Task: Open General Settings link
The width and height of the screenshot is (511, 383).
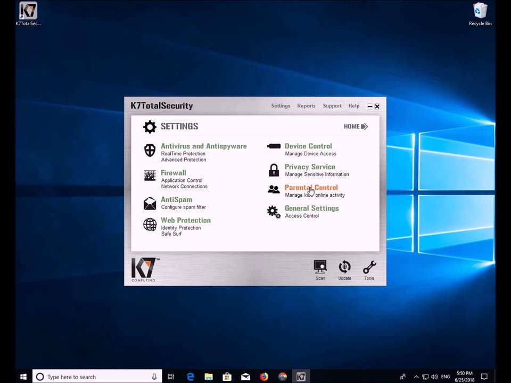Action: tap(312, 209)
